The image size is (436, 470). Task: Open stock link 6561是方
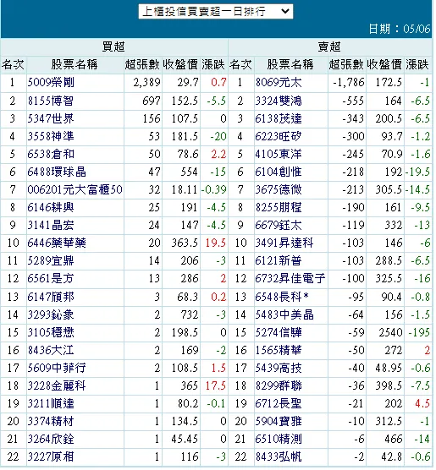(51, 278)
